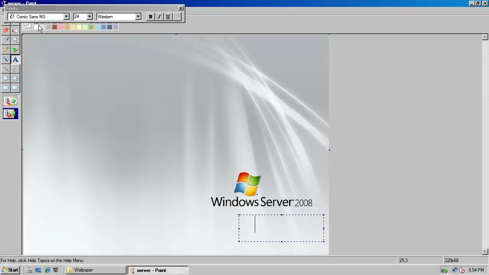Pick the pink color swatch

point(61,27)
